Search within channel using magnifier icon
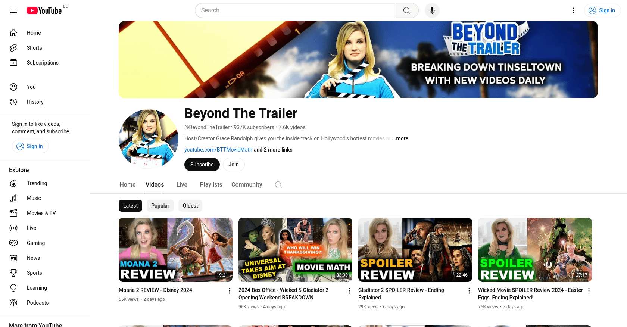Screen dimensions: 627x327 [x=278, y=185]
